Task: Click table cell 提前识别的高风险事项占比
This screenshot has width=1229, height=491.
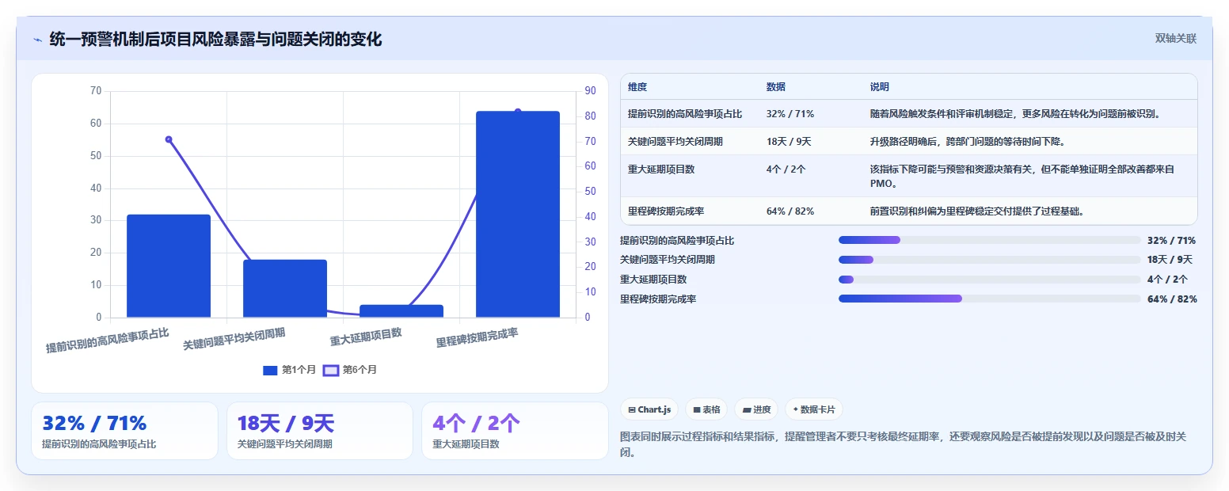Action: click(685, 114)
